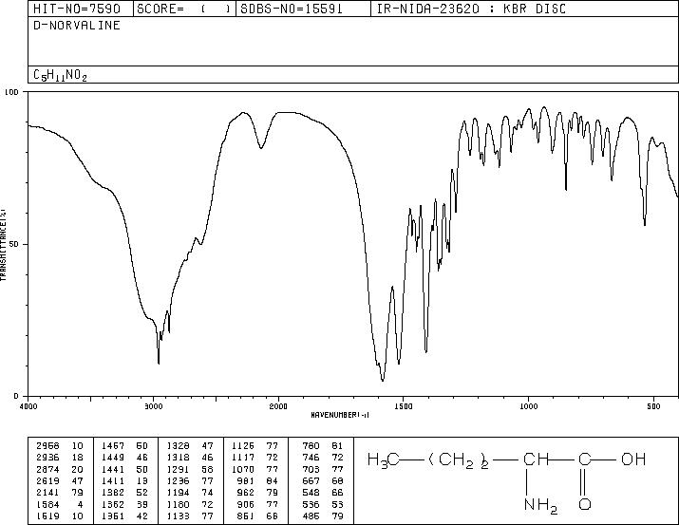Viewport: 679px width, 525px height.
Task: Select peak entry 746 in table
Action: point(323,457)
